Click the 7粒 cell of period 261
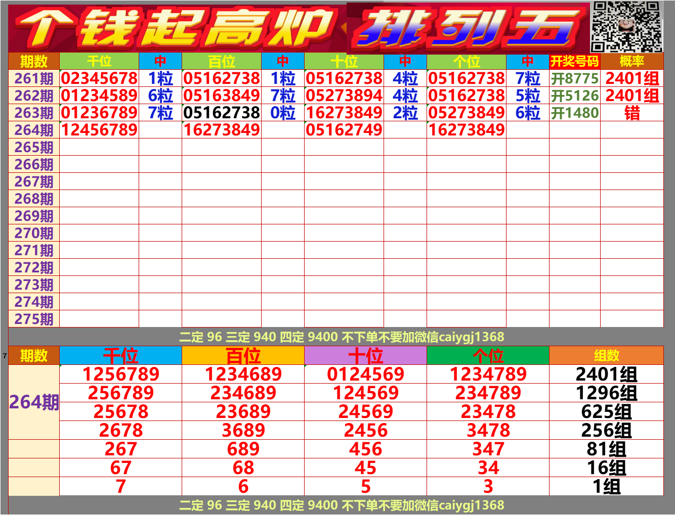 pos(528,78)
